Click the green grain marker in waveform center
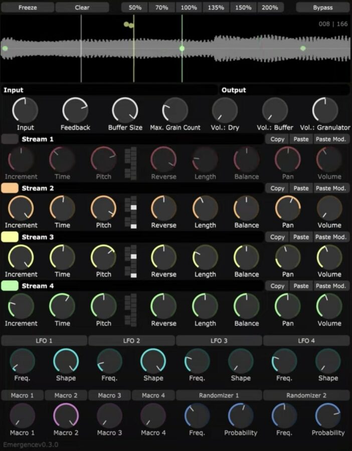This screenshot has width=352, height=451. point(182,49)
